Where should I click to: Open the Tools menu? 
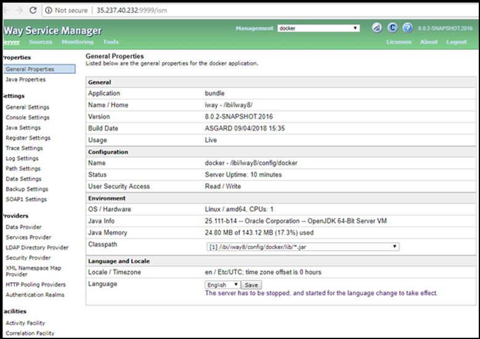click(x=111, y=42)
